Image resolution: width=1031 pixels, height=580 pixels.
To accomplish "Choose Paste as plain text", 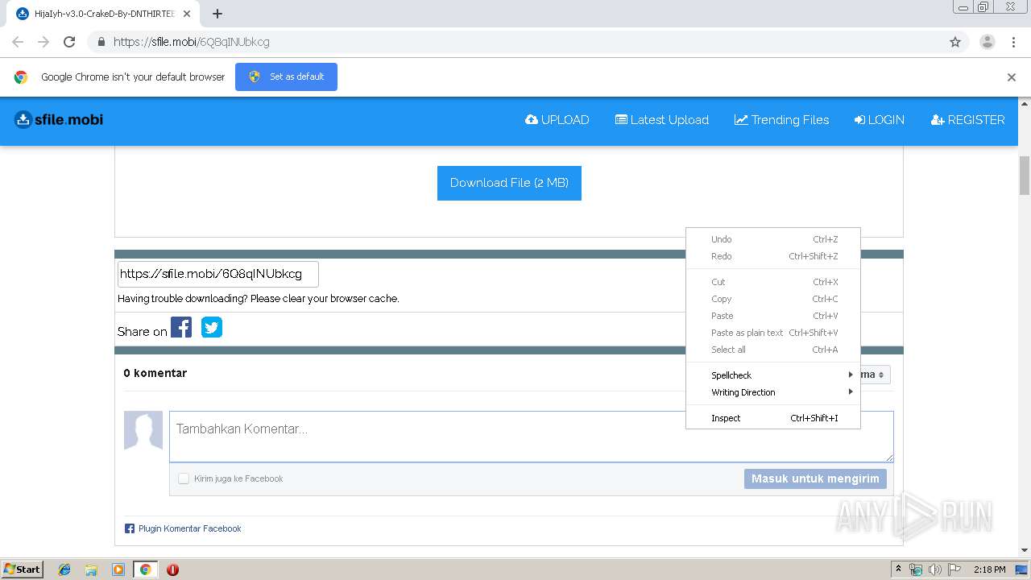I will 773,333.
